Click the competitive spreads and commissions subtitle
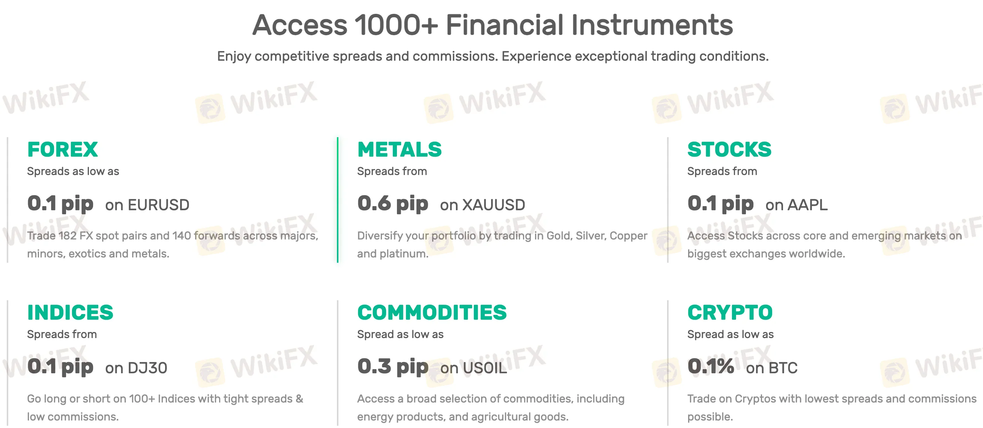The height and width of the screenshot is (428, 983). (492, 57)
